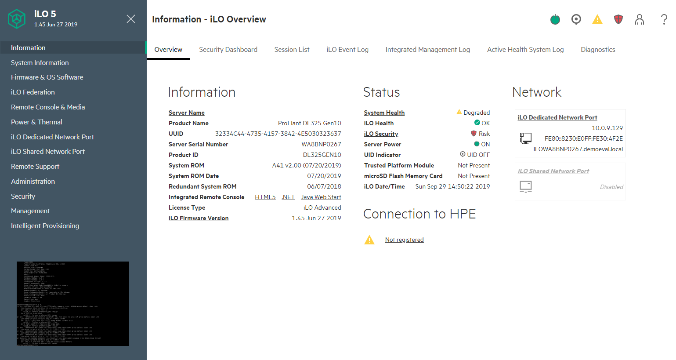Click the red security shield icon

(x=618, y=19)
